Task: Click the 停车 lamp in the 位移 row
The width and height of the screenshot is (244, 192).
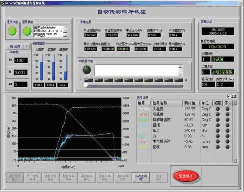Action: (x=227, y=147)
